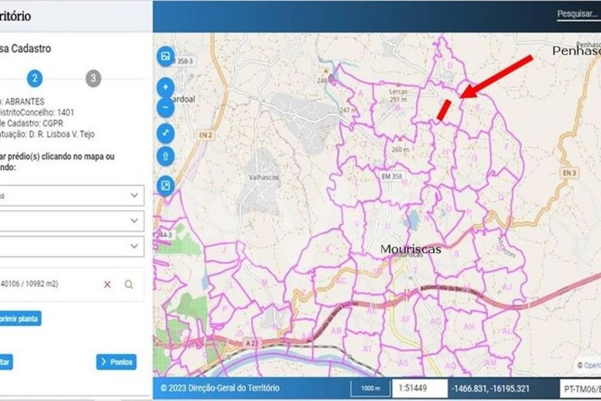Open the third dropdown chevron
Image resolution: width=601 pixels, height=401 pixels.
[x=134, y=246]
